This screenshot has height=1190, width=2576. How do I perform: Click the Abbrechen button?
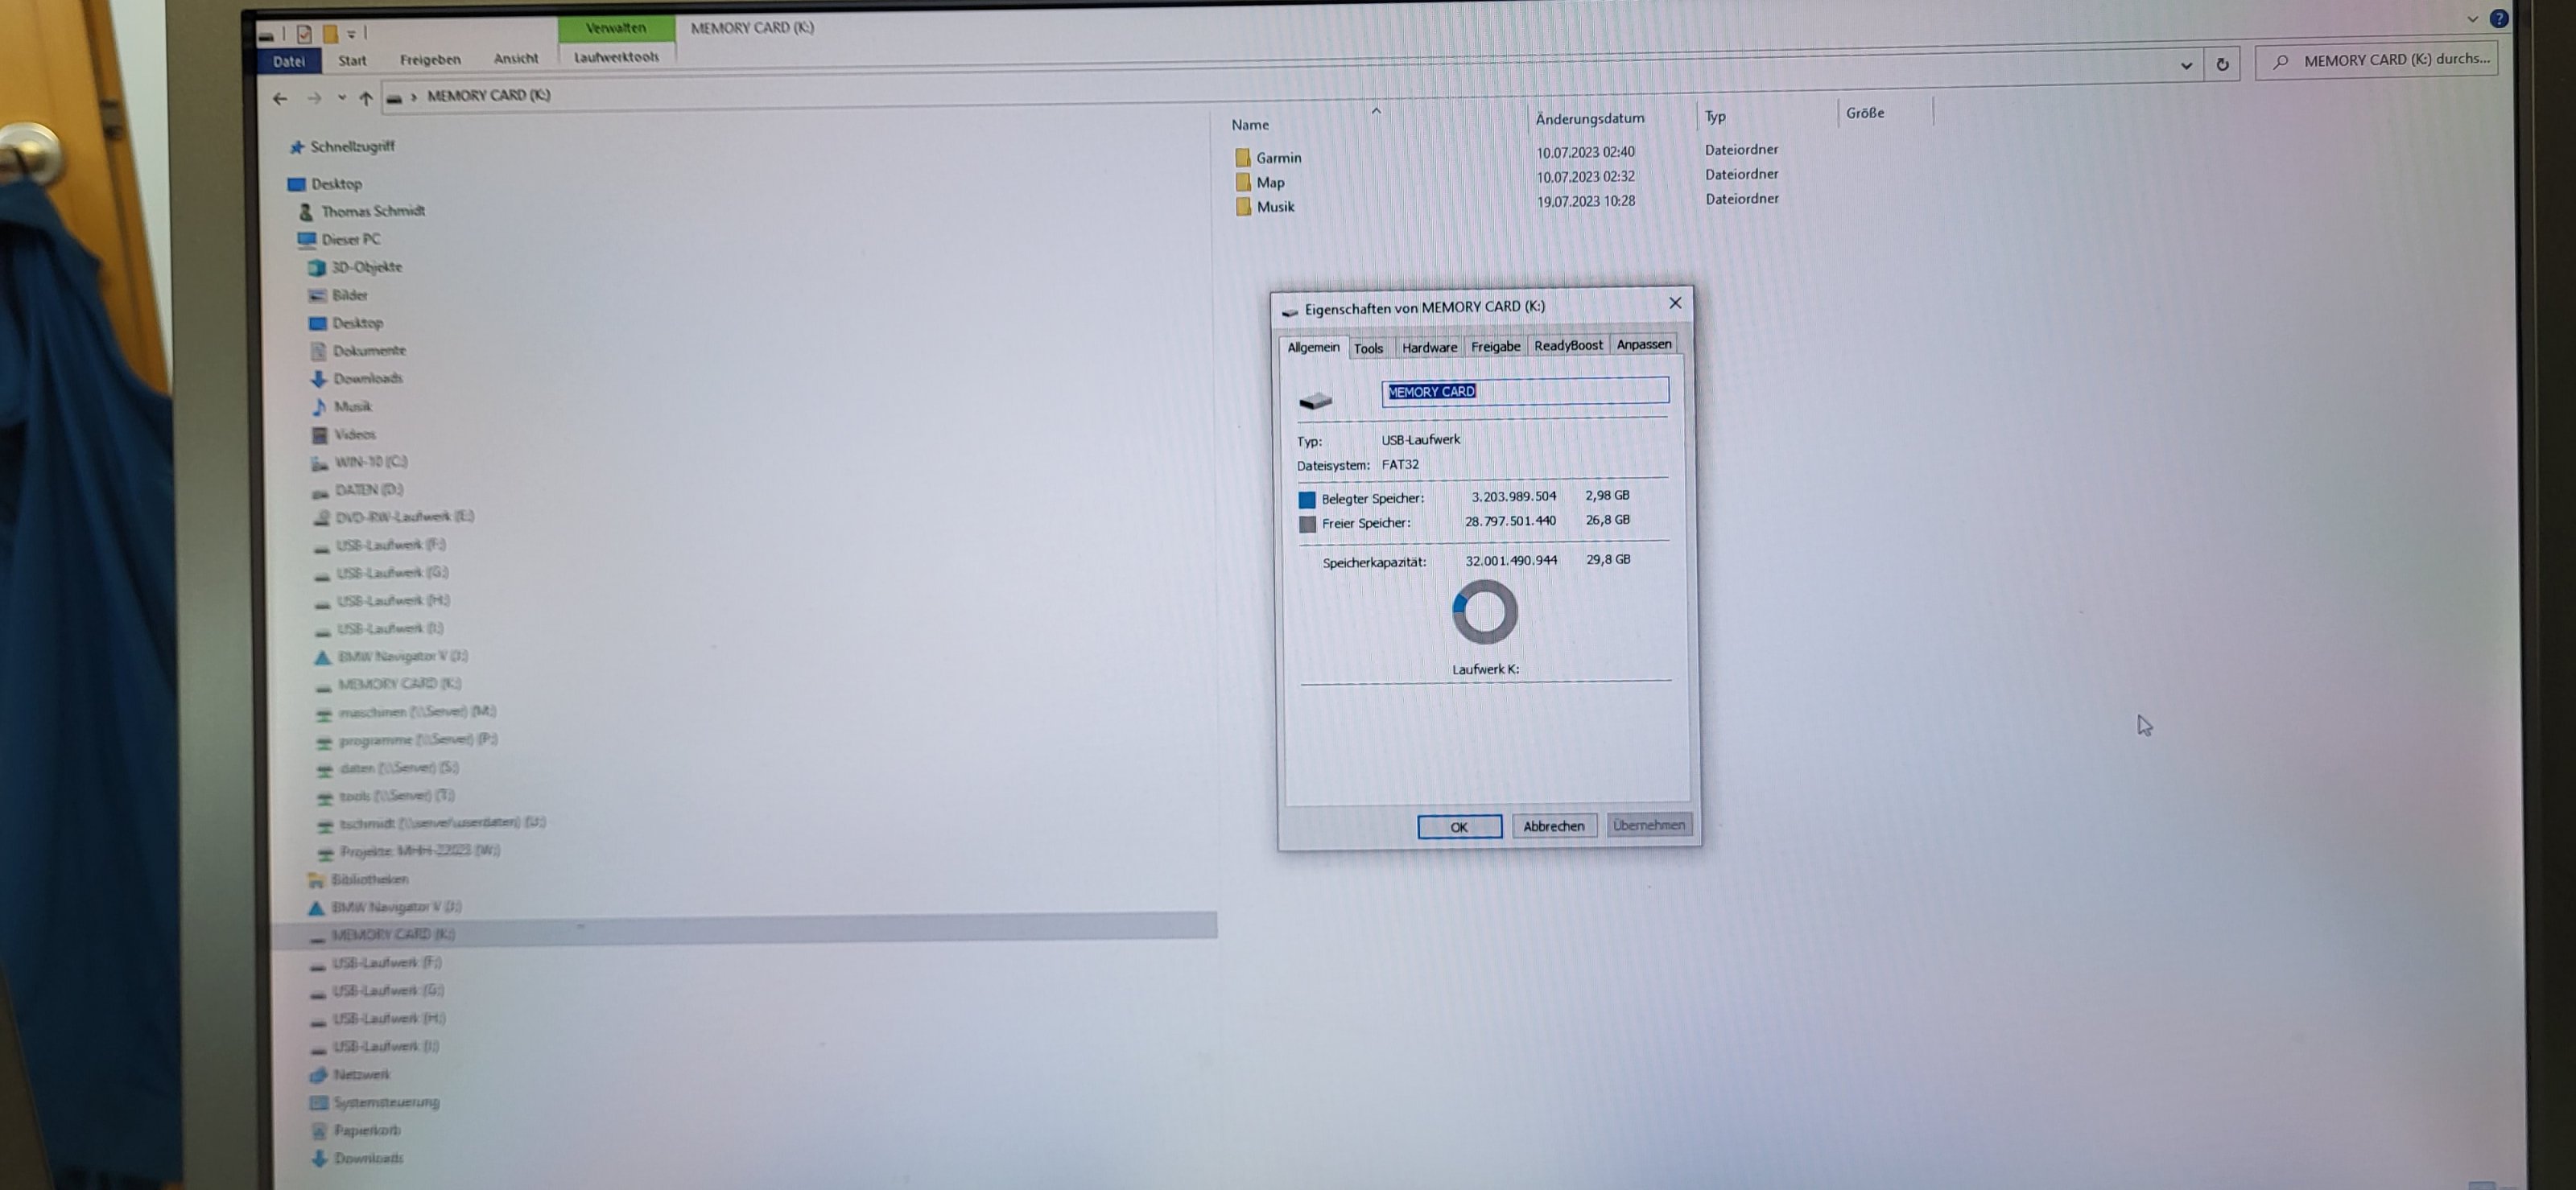(1553, 826)
